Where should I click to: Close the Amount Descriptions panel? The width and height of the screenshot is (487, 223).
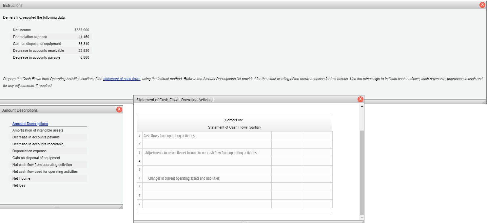coord(119,109)
